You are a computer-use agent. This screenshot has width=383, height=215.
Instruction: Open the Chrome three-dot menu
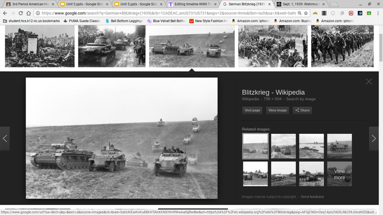(378, 13)
